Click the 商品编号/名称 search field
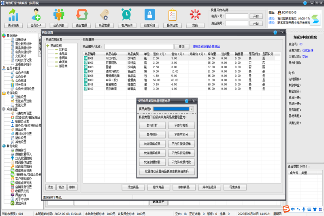Viewport: 324px width, 216px height. (139, 47)
